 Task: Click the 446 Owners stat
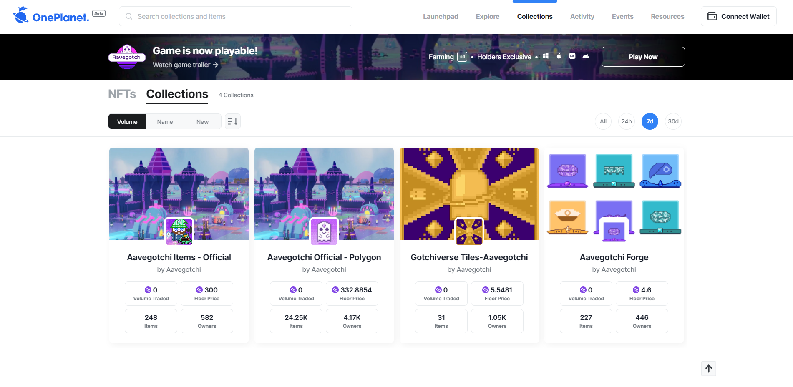[642, 321]
